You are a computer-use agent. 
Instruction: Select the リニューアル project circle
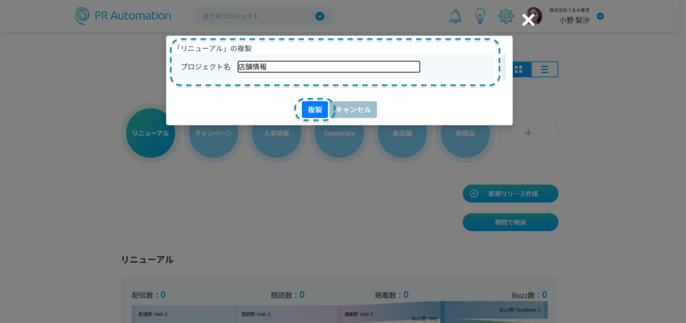(150, 134)
